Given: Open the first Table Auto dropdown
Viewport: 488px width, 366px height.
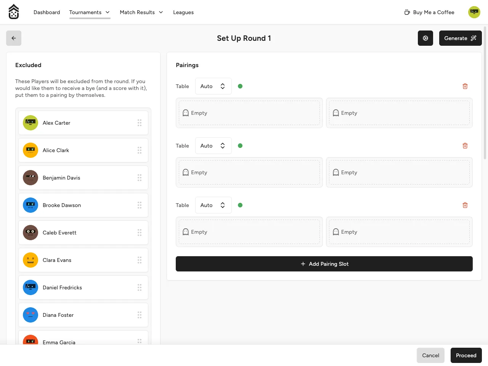Looking at the screenshot, I should pyautogui.click(x=213, y=86).
